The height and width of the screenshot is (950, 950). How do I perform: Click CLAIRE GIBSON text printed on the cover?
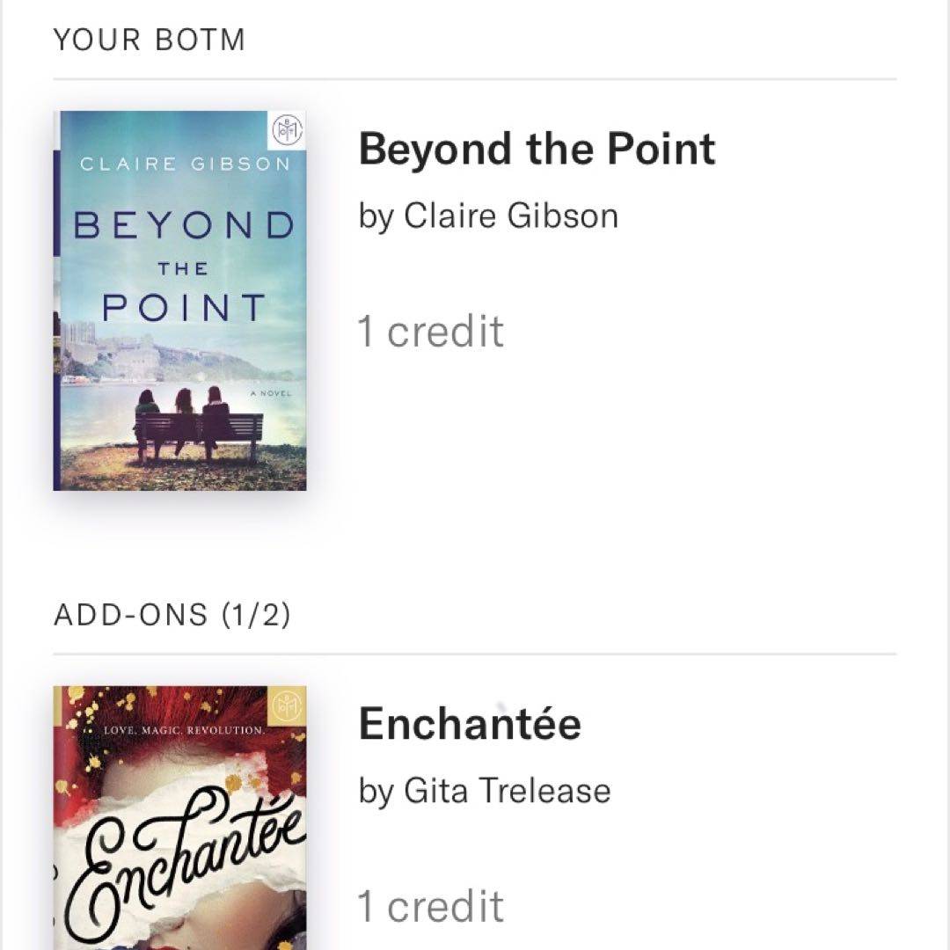pos(185,164)
